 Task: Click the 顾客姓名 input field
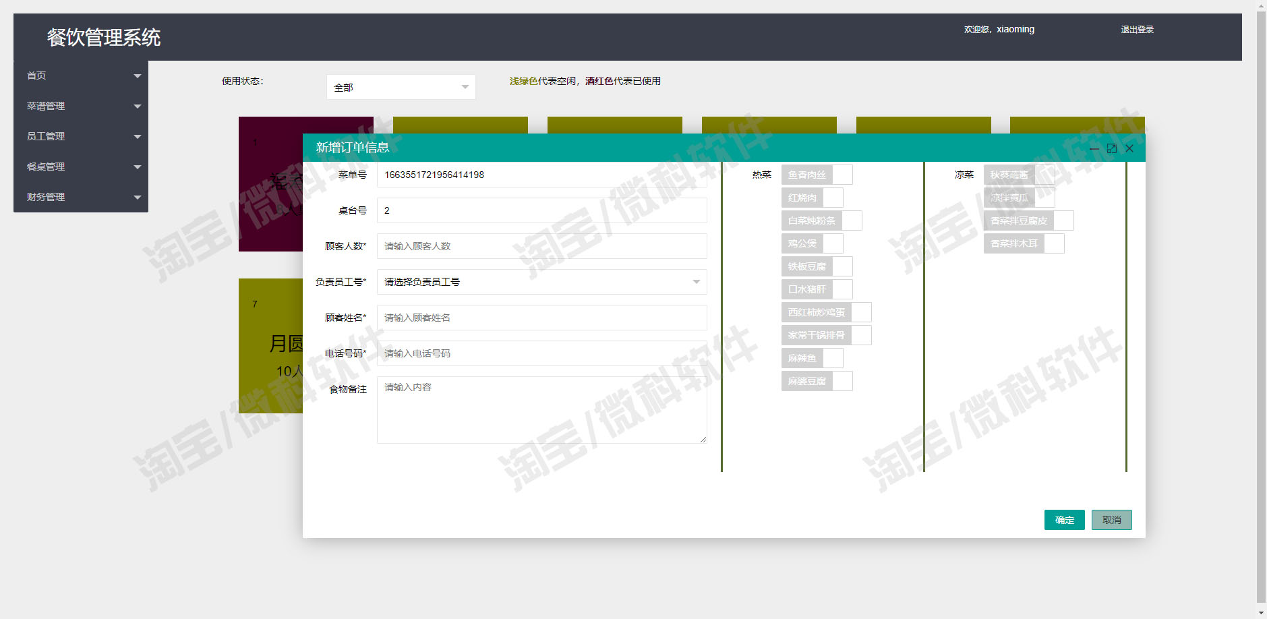coord(541,318)
